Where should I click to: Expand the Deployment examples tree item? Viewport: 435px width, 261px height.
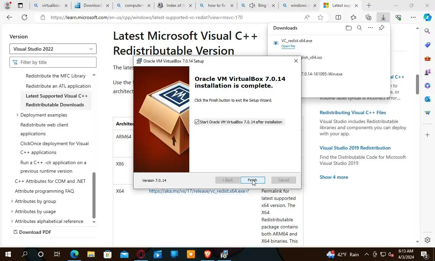17,115
